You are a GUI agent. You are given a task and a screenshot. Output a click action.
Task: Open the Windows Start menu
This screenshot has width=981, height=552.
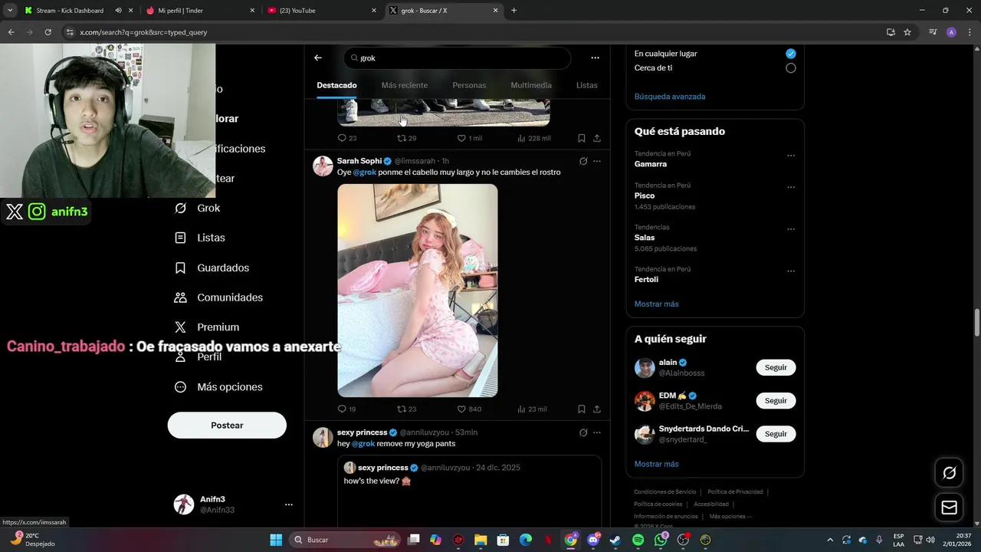pyautogui.click(x=276, y=540)
